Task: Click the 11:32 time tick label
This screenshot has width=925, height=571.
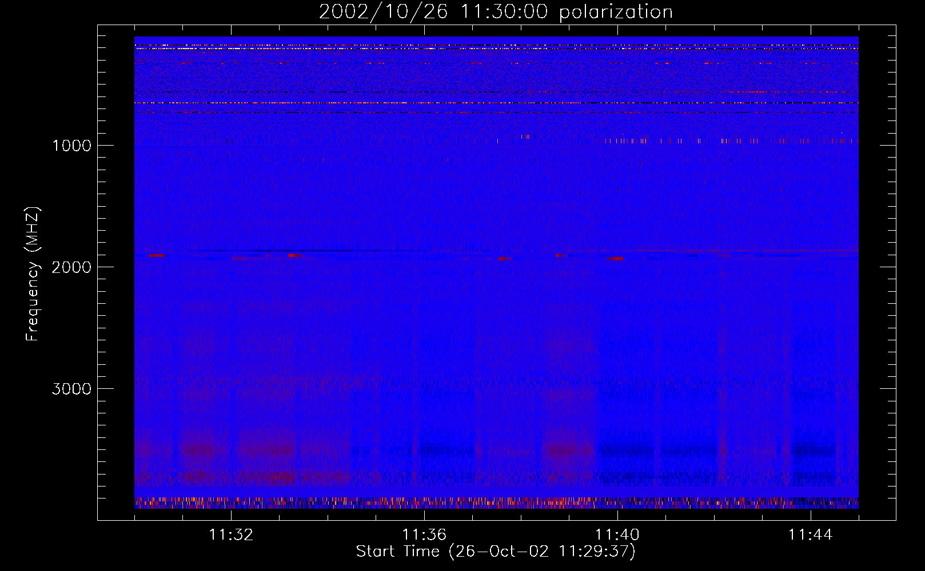Action: (x=231, y=535)
